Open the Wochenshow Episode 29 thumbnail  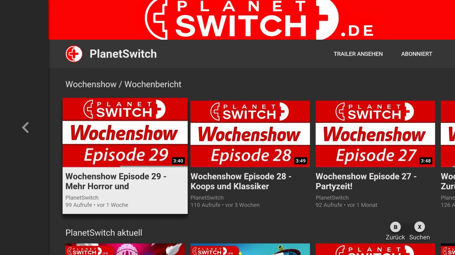click(x=125, y=132)
